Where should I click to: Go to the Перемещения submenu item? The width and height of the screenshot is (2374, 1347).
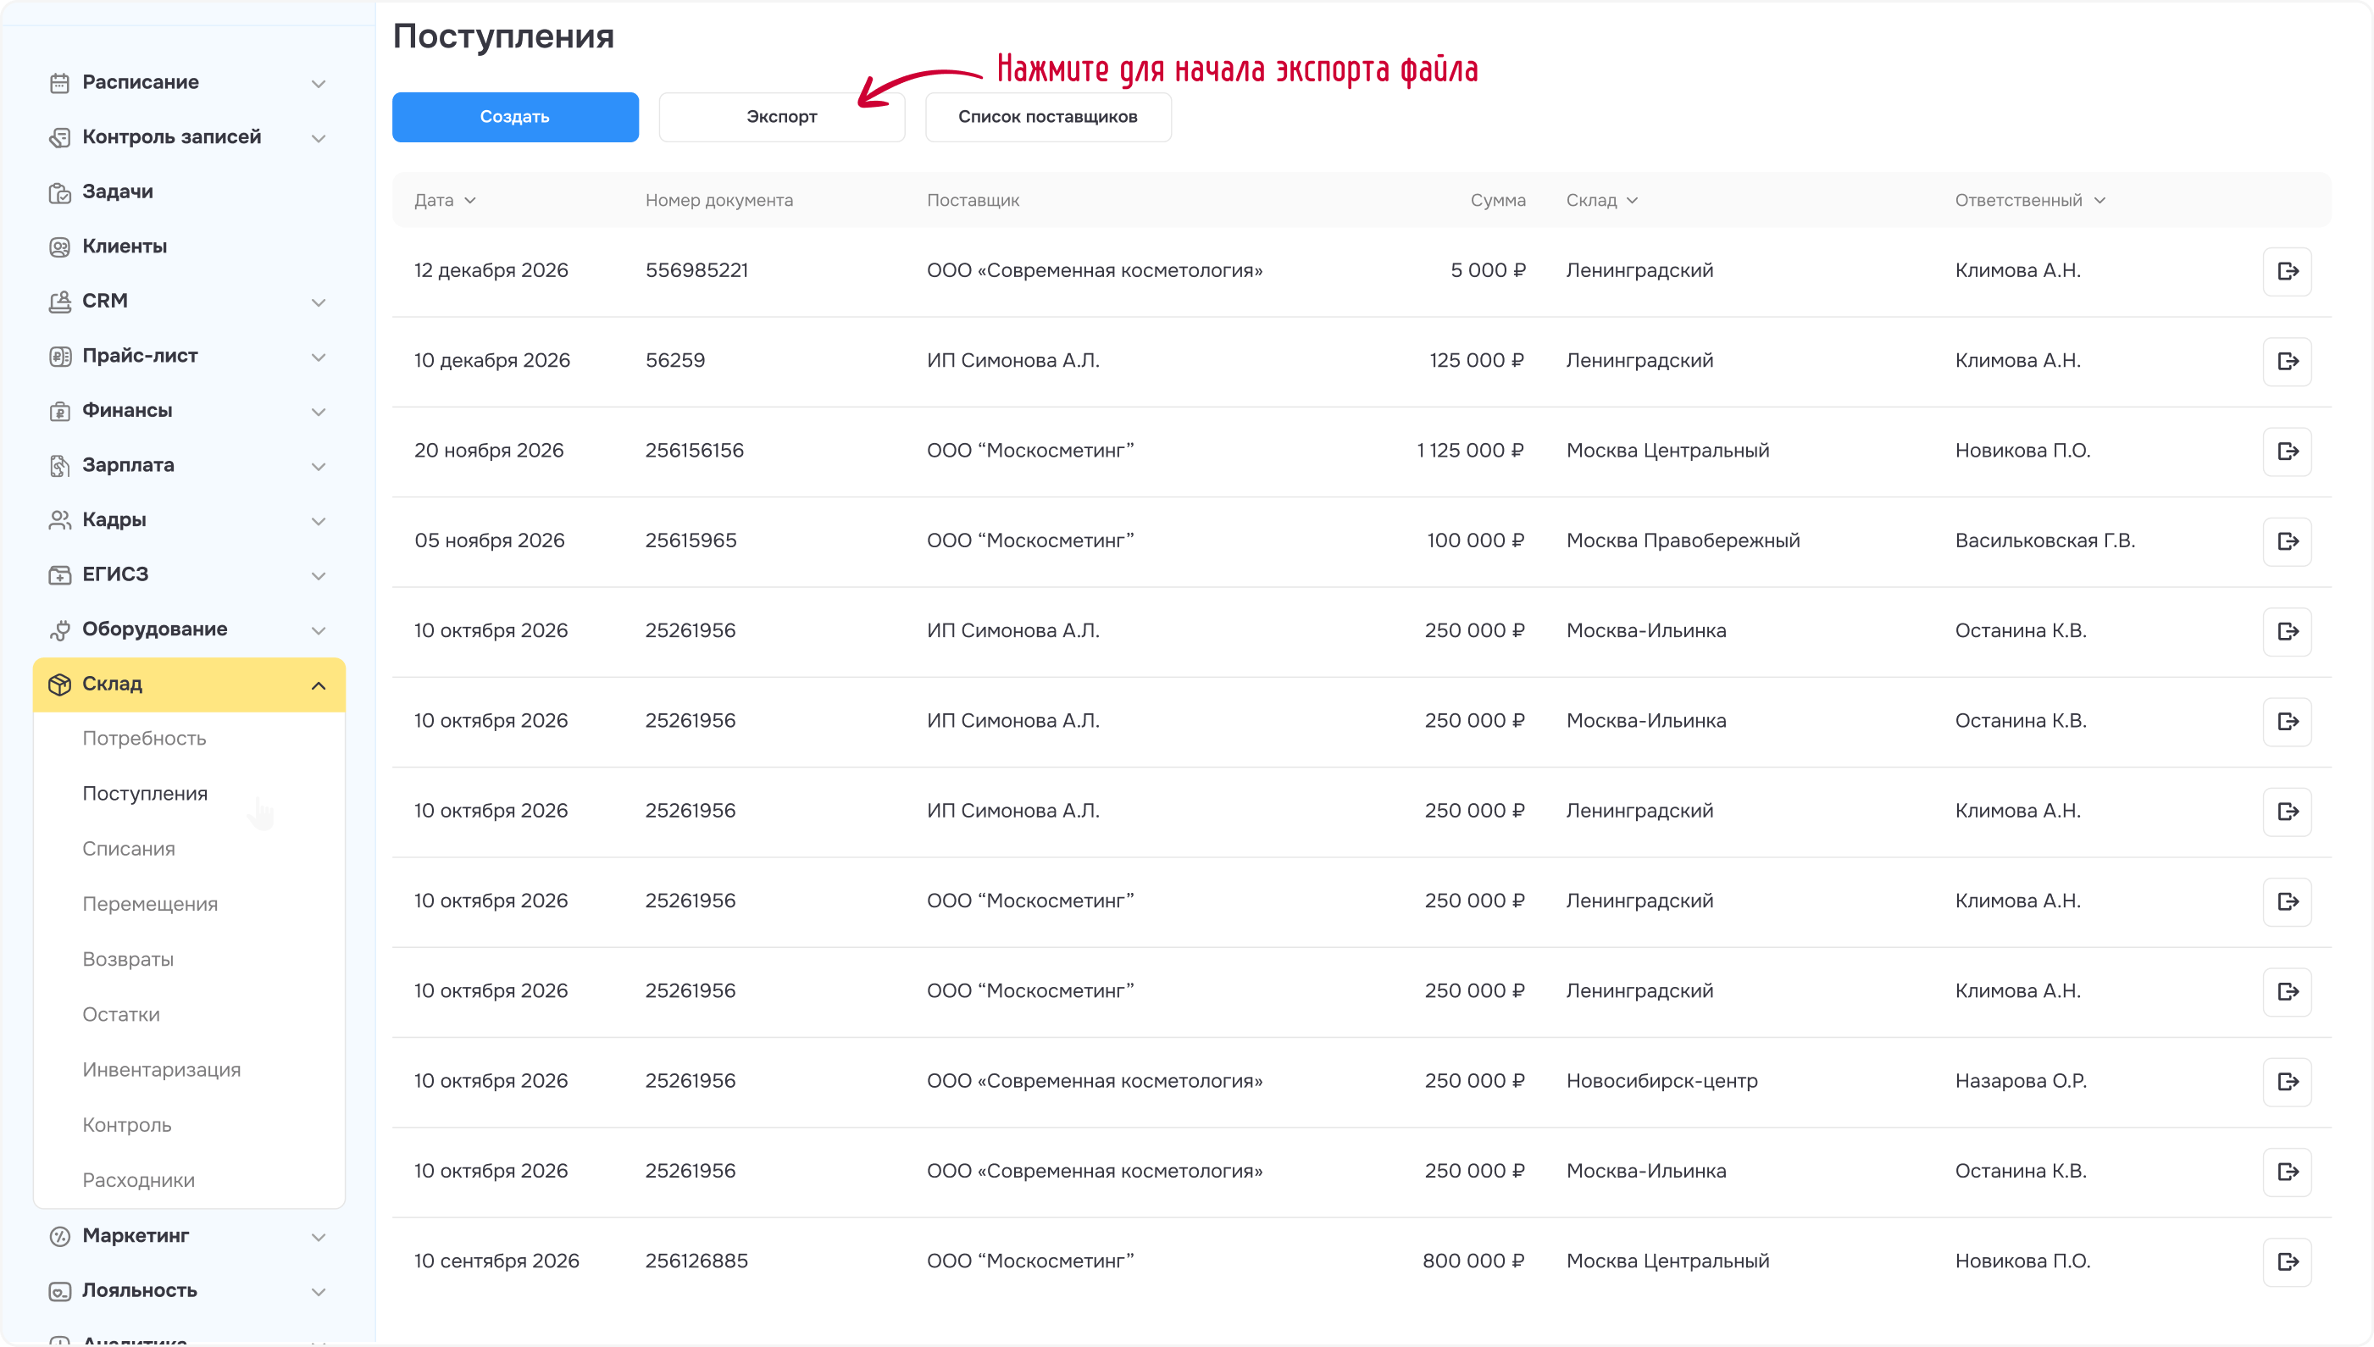pyautogui.click(x=150, y=904)
